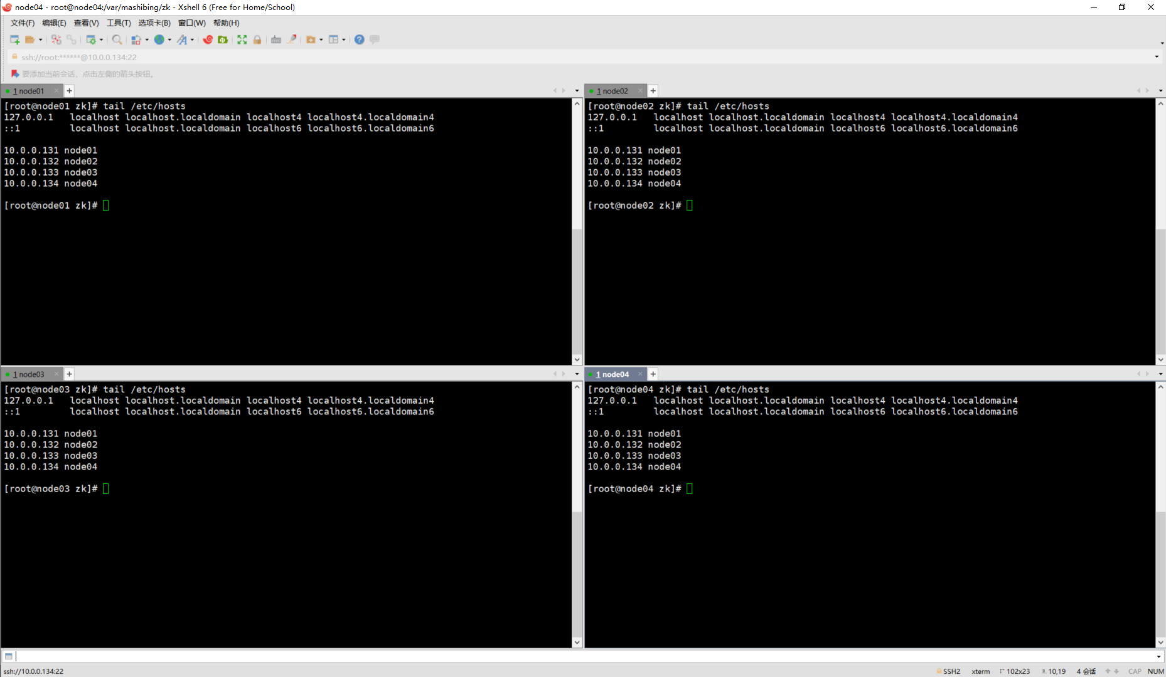Open the 编辑(E) menu
The height and width of the screenshot is (677, 1166).
coord(54,23)
